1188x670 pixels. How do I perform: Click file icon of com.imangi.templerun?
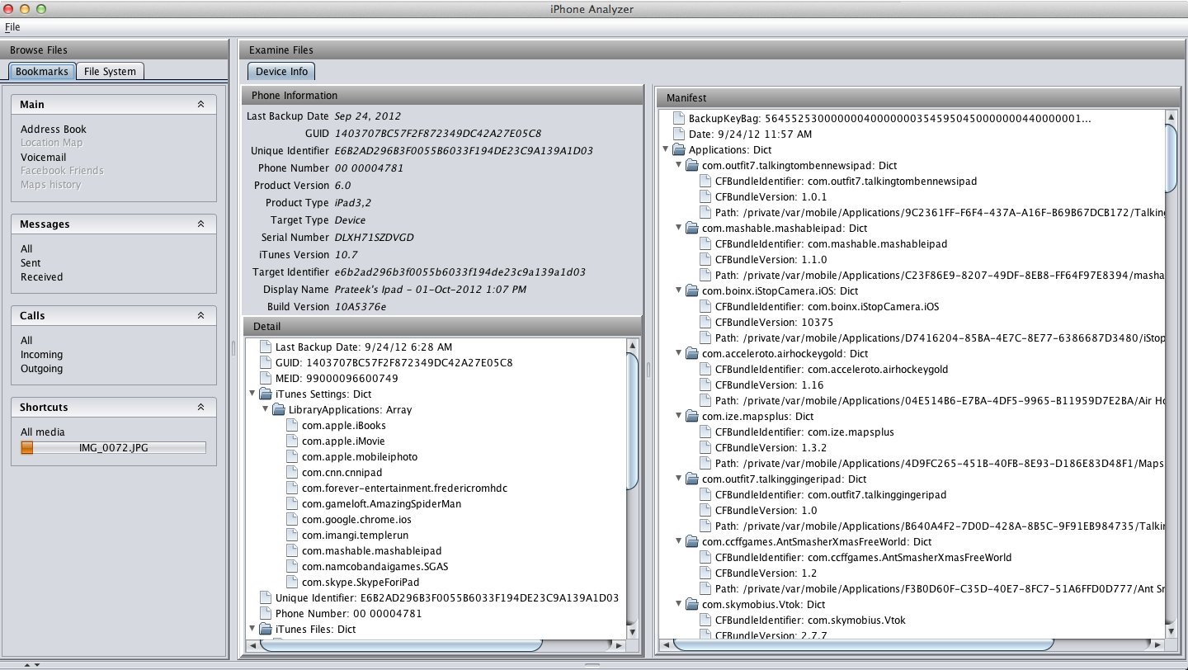pyautogui.click(x=292, y=536)
